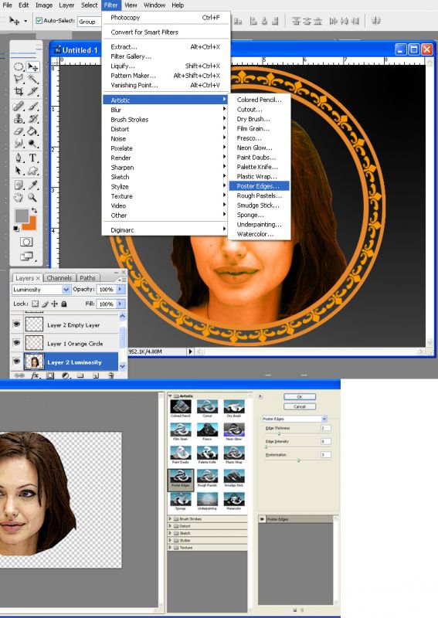Viewport: 438px width, 618px height.
Task: Open the Fill slider arrow
Action: click(x=121, y=304)
